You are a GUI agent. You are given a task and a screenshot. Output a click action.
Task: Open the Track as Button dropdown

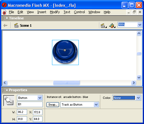96,105
